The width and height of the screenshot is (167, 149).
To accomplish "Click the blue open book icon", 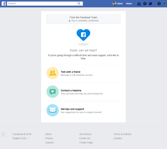I will click(52, 110).
